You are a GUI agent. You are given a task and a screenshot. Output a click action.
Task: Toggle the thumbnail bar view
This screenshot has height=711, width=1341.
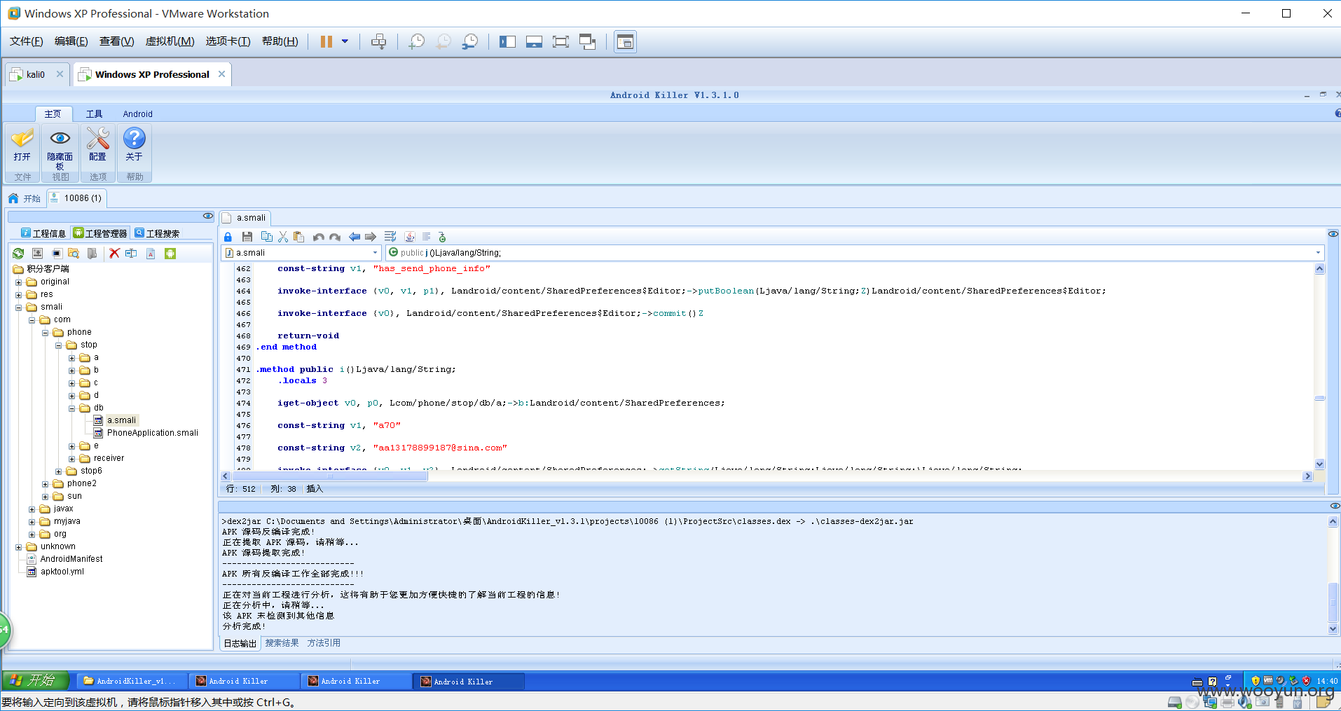click(534, 41)
